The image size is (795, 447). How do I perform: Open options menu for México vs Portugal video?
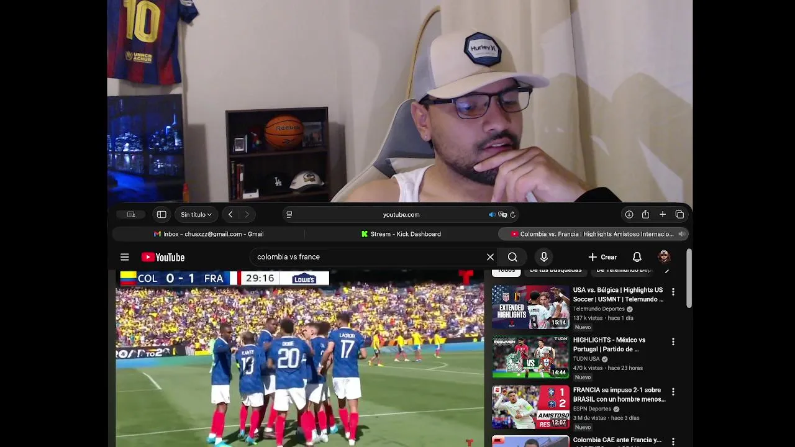tap(673, 341)
